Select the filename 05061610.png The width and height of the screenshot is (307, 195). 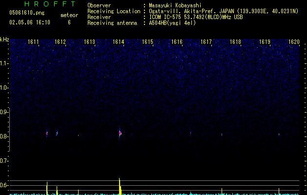tap(27, 13)
